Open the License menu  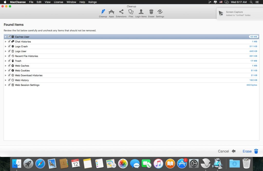click(58, 2)
